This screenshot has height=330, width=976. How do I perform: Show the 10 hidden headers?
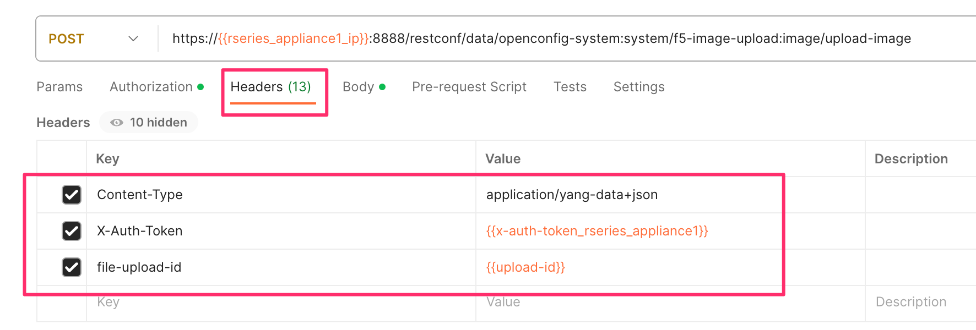click(149, 122)
